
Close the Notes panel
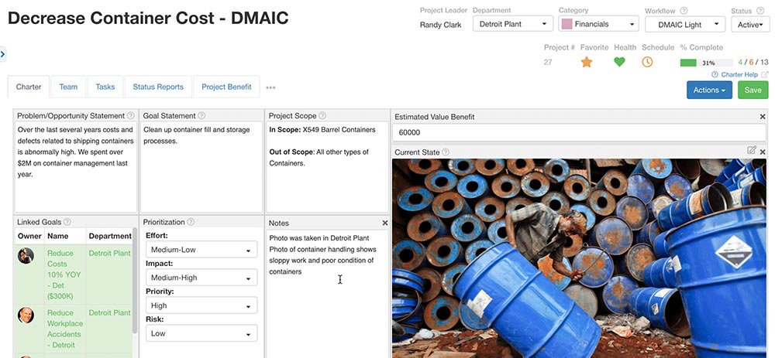click(385, 223)
